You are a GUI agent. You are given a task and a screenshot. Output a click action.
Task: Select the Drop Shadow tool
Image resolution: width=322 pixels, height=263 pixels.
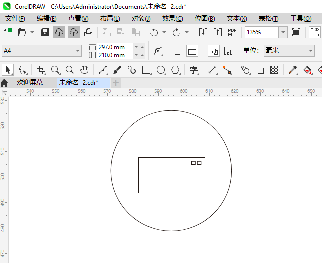coord(260,70)
